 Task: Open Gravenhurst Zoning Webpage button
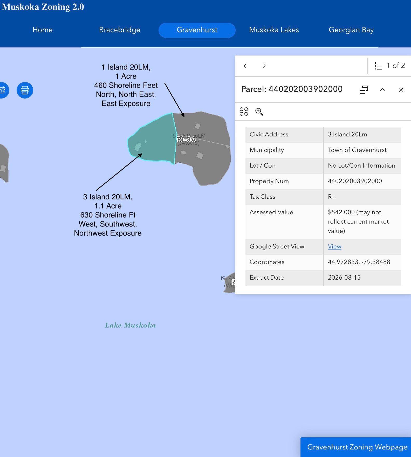coord(357,447)
